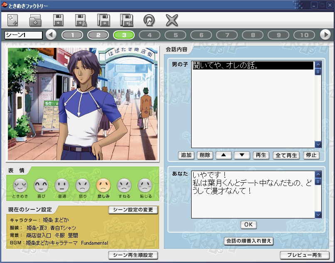Click the circular arrow refresh icon

(x=149, y=20)
